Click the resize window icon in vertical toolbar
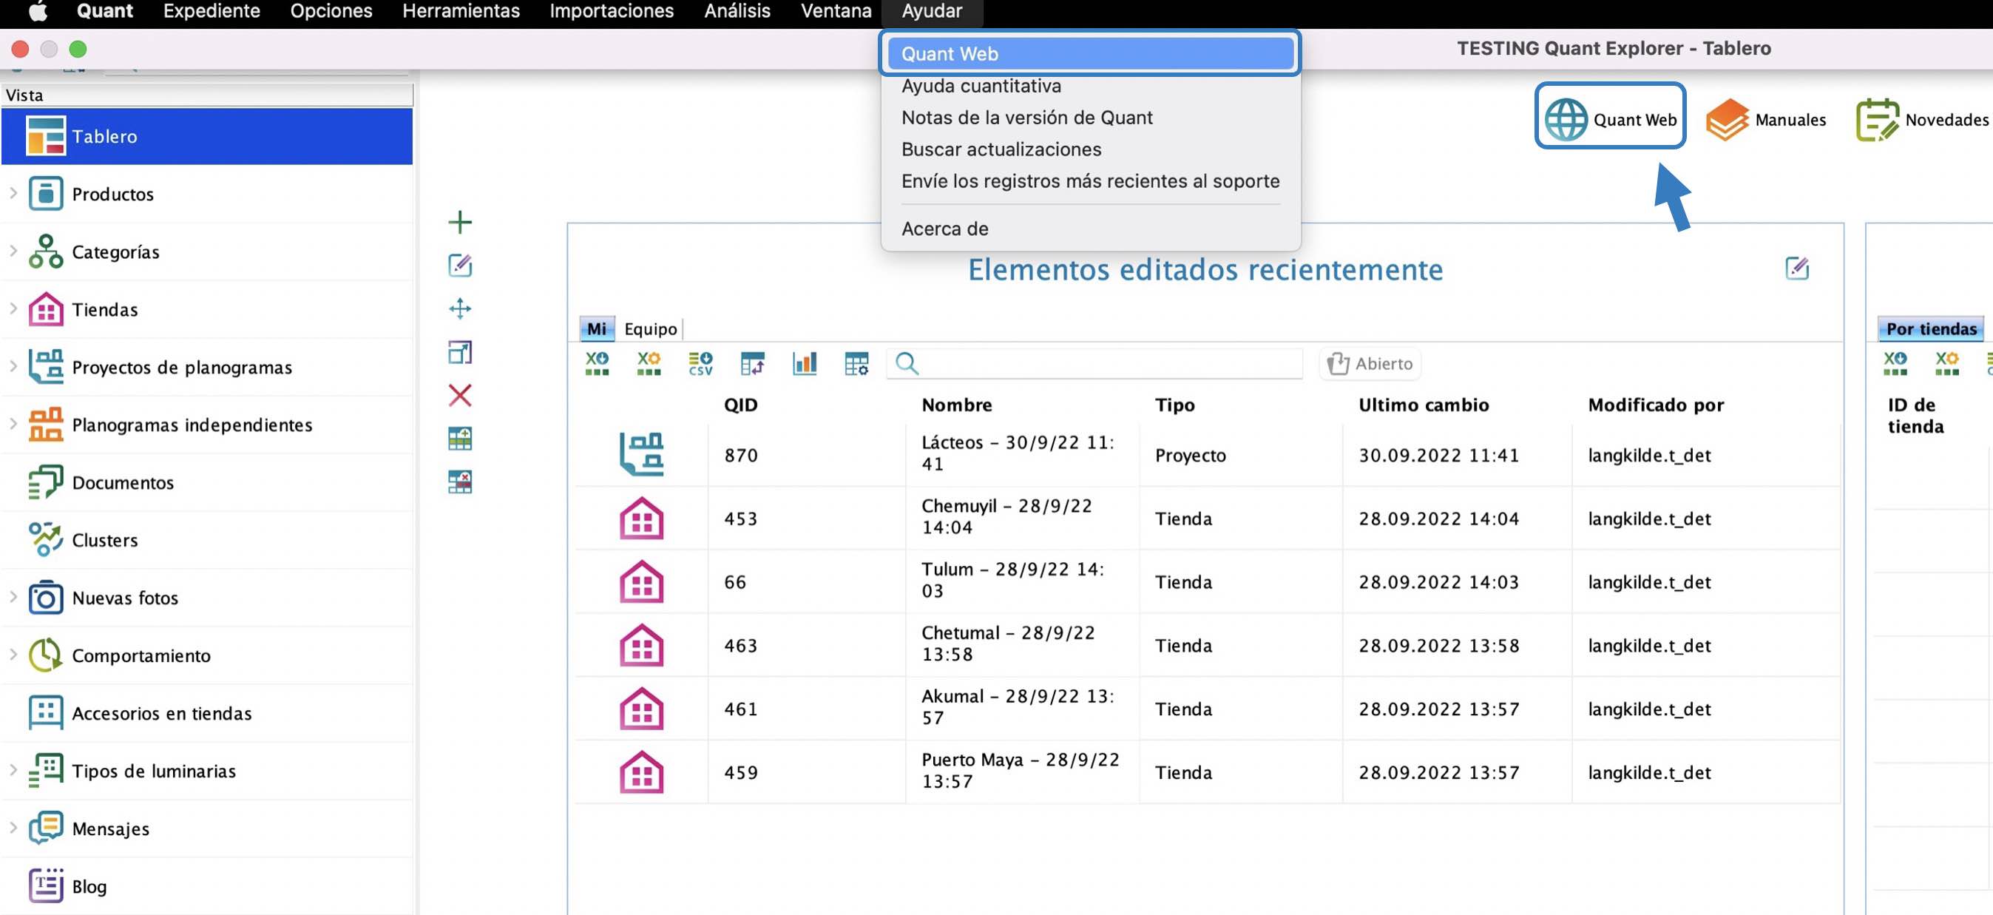Viewport: 1993px width, 915px height. click(x=459, y=352)
